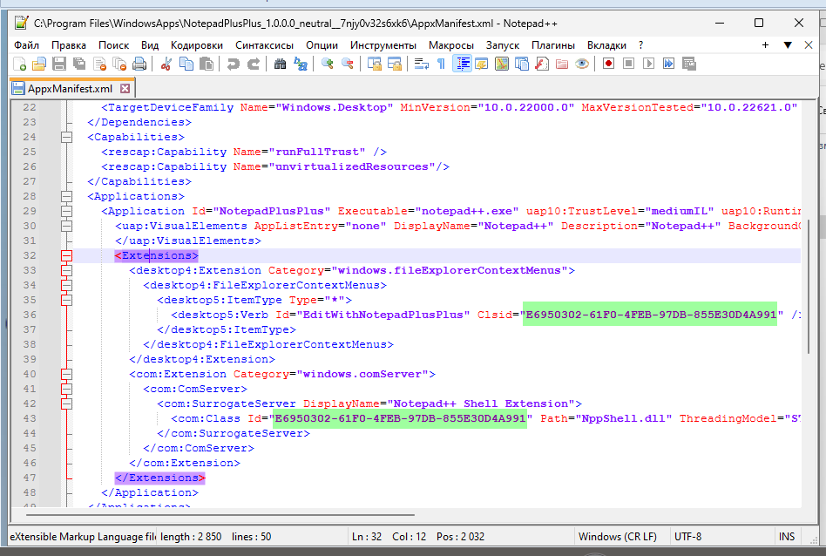Click the Paste toolbar icon
The width and height of the screenshot is (826, 556).
coord(206,64)
